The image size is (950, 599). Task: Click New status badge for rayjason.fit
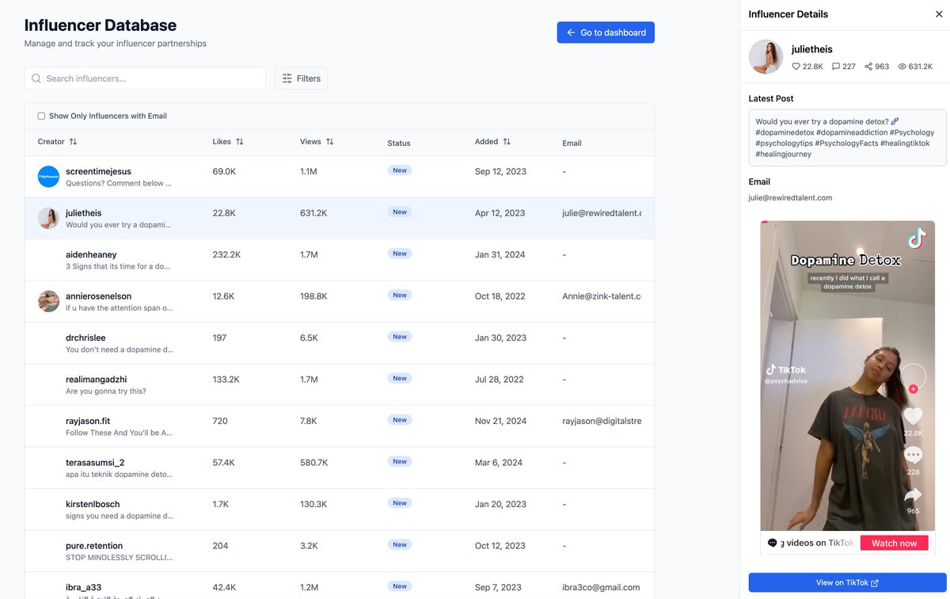tap(400, 420)
